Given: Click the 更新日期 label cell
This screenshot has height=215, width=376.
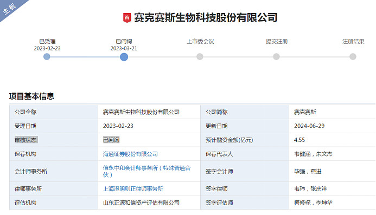Looking at the screenshot, I should [x=245, y=126].
